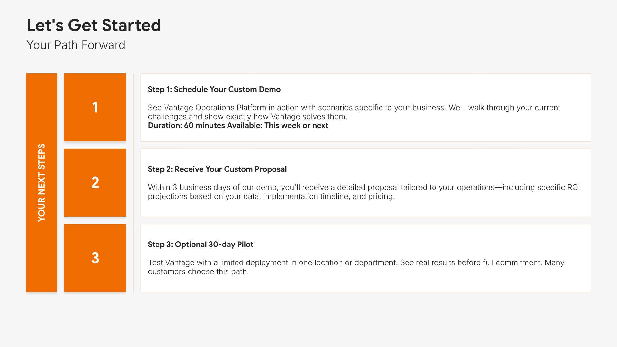Select the Step 3 pilot description text
The width and height of the screenshot is (617, 347).
click(355, 267)
